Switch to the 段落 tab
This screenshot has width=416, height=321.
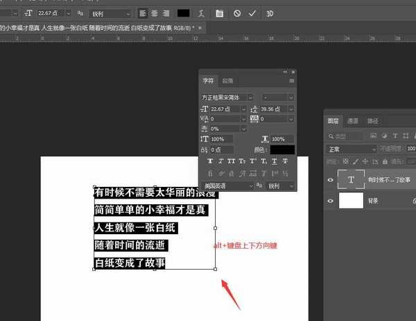click(x=227, y=81)
